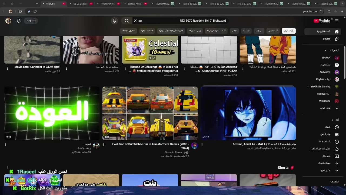Select the 'رسوم متحركة' filter chip
The height and width of the screenshot is (195, 346).
[x=195, y=31]
